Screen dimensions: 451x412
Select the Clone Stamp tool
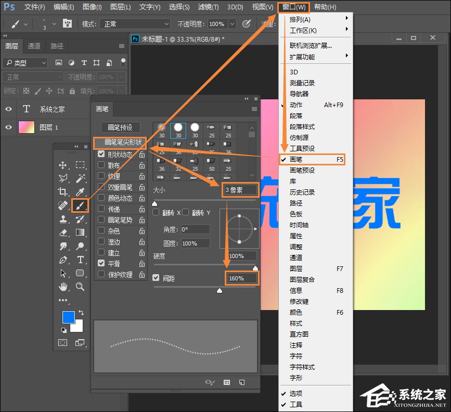pos(63,220)
